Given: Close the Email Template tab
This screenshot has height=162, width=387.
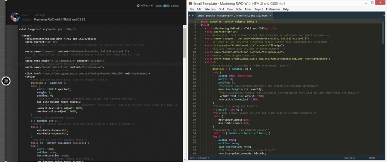Looking at the screenshot, I should pos(270,16).
